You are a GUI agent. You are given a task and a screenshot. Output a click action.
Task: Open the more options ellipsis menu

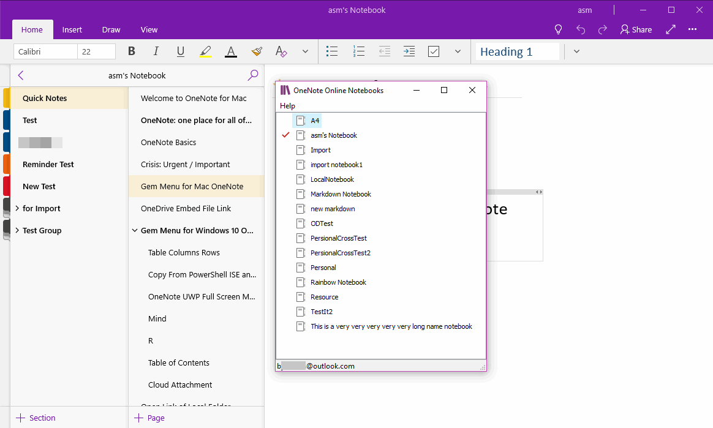[693, 29]
